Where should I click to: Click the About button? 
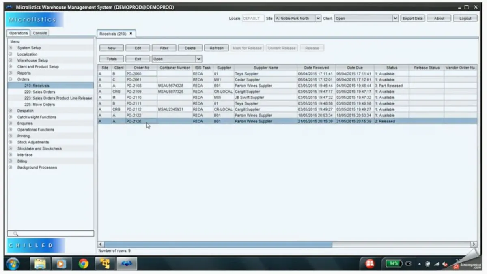tap(439, 19)
